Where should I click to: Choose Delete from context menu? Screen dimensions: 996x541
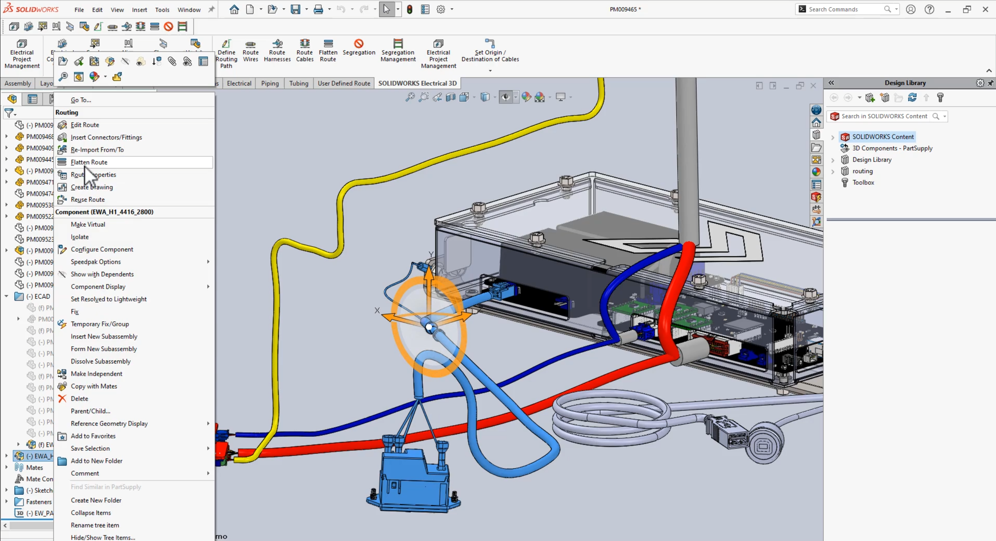click(x=135, y=399)
